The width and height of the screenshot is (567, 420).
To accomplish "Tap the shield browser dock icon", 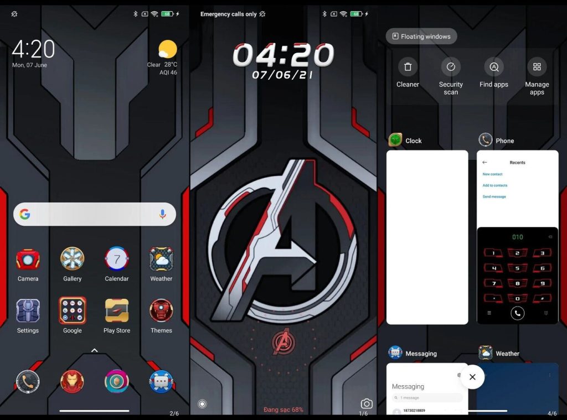I will pyautogui.click(x=117, y=381).
